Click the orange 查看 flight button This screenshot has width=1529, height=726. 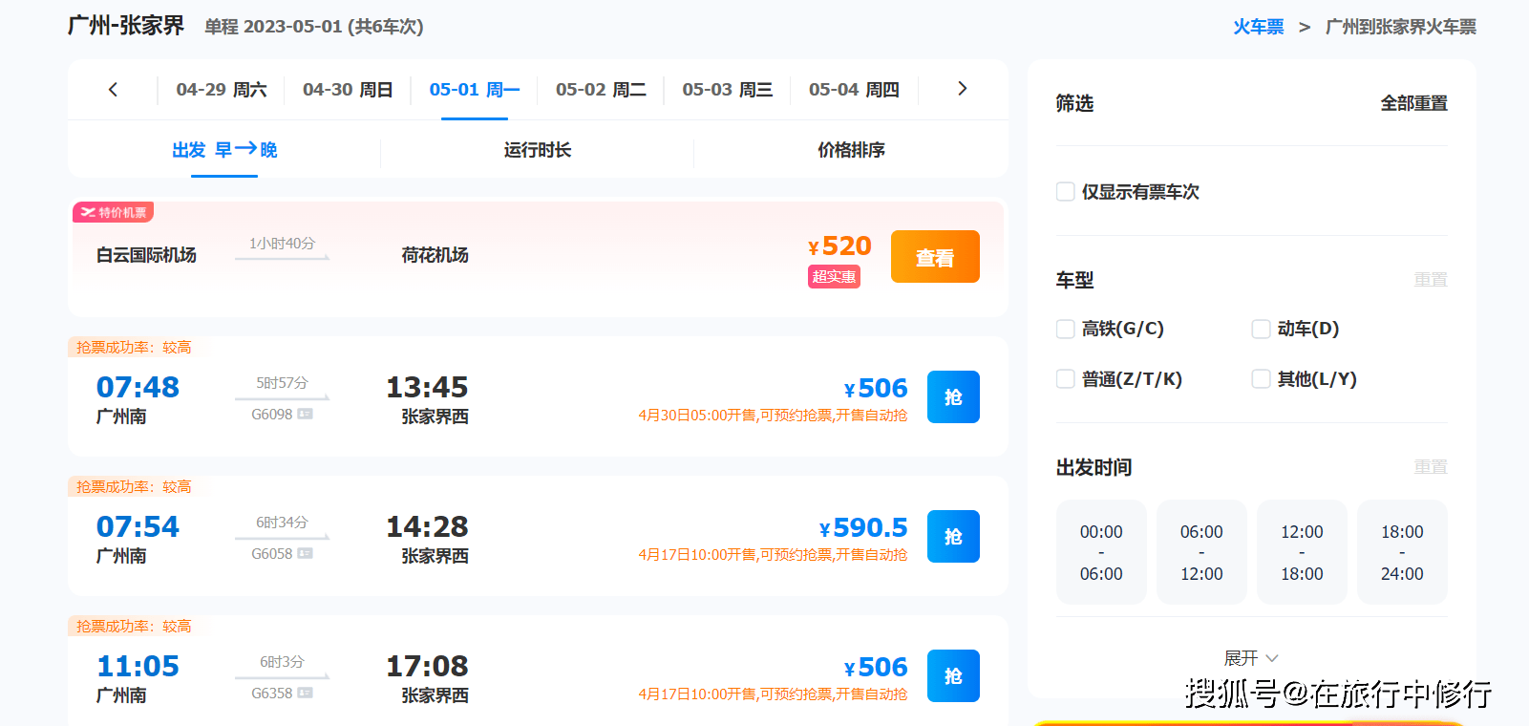point(934,257)
